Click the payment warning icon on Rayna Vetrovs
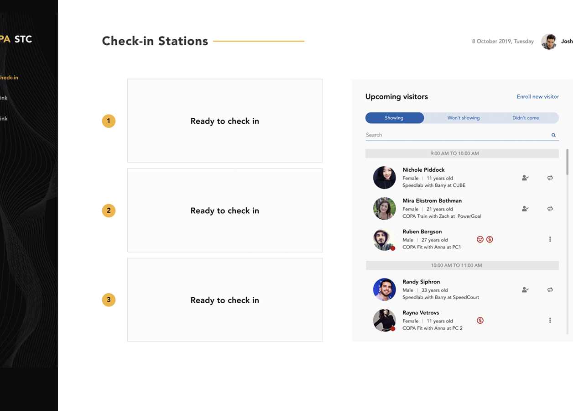The image size is (584, 411). (480, 320)
